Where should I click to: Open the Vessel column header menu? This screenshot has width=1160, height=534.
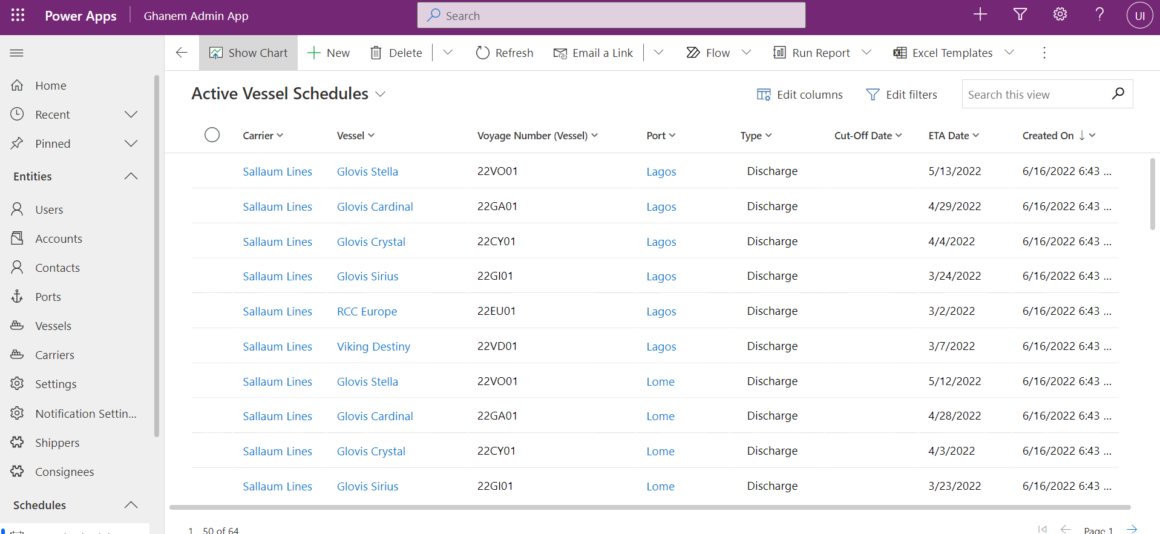point(356,136)
